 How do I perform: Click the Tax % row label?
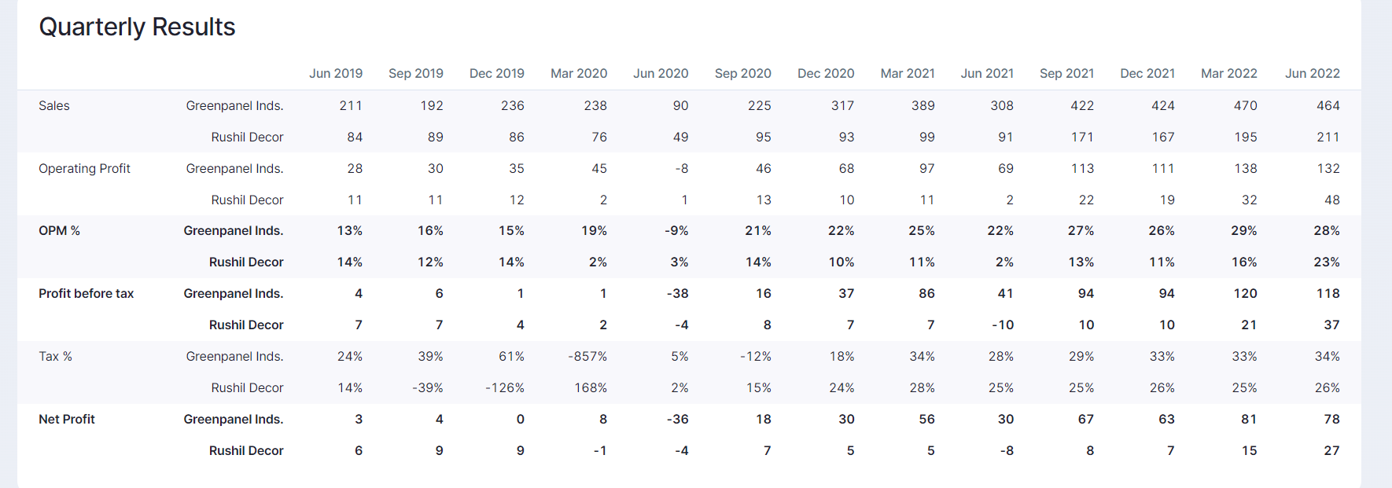point(55,356)
